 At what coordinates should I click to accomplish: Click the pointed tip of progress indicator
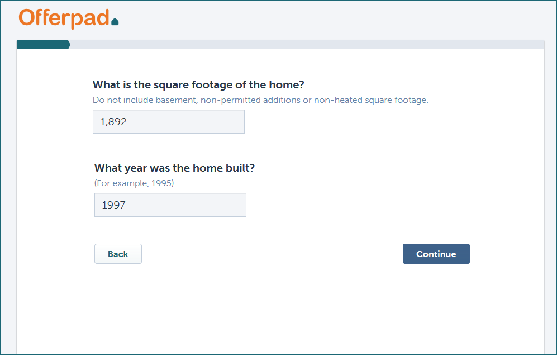[68, 45]
